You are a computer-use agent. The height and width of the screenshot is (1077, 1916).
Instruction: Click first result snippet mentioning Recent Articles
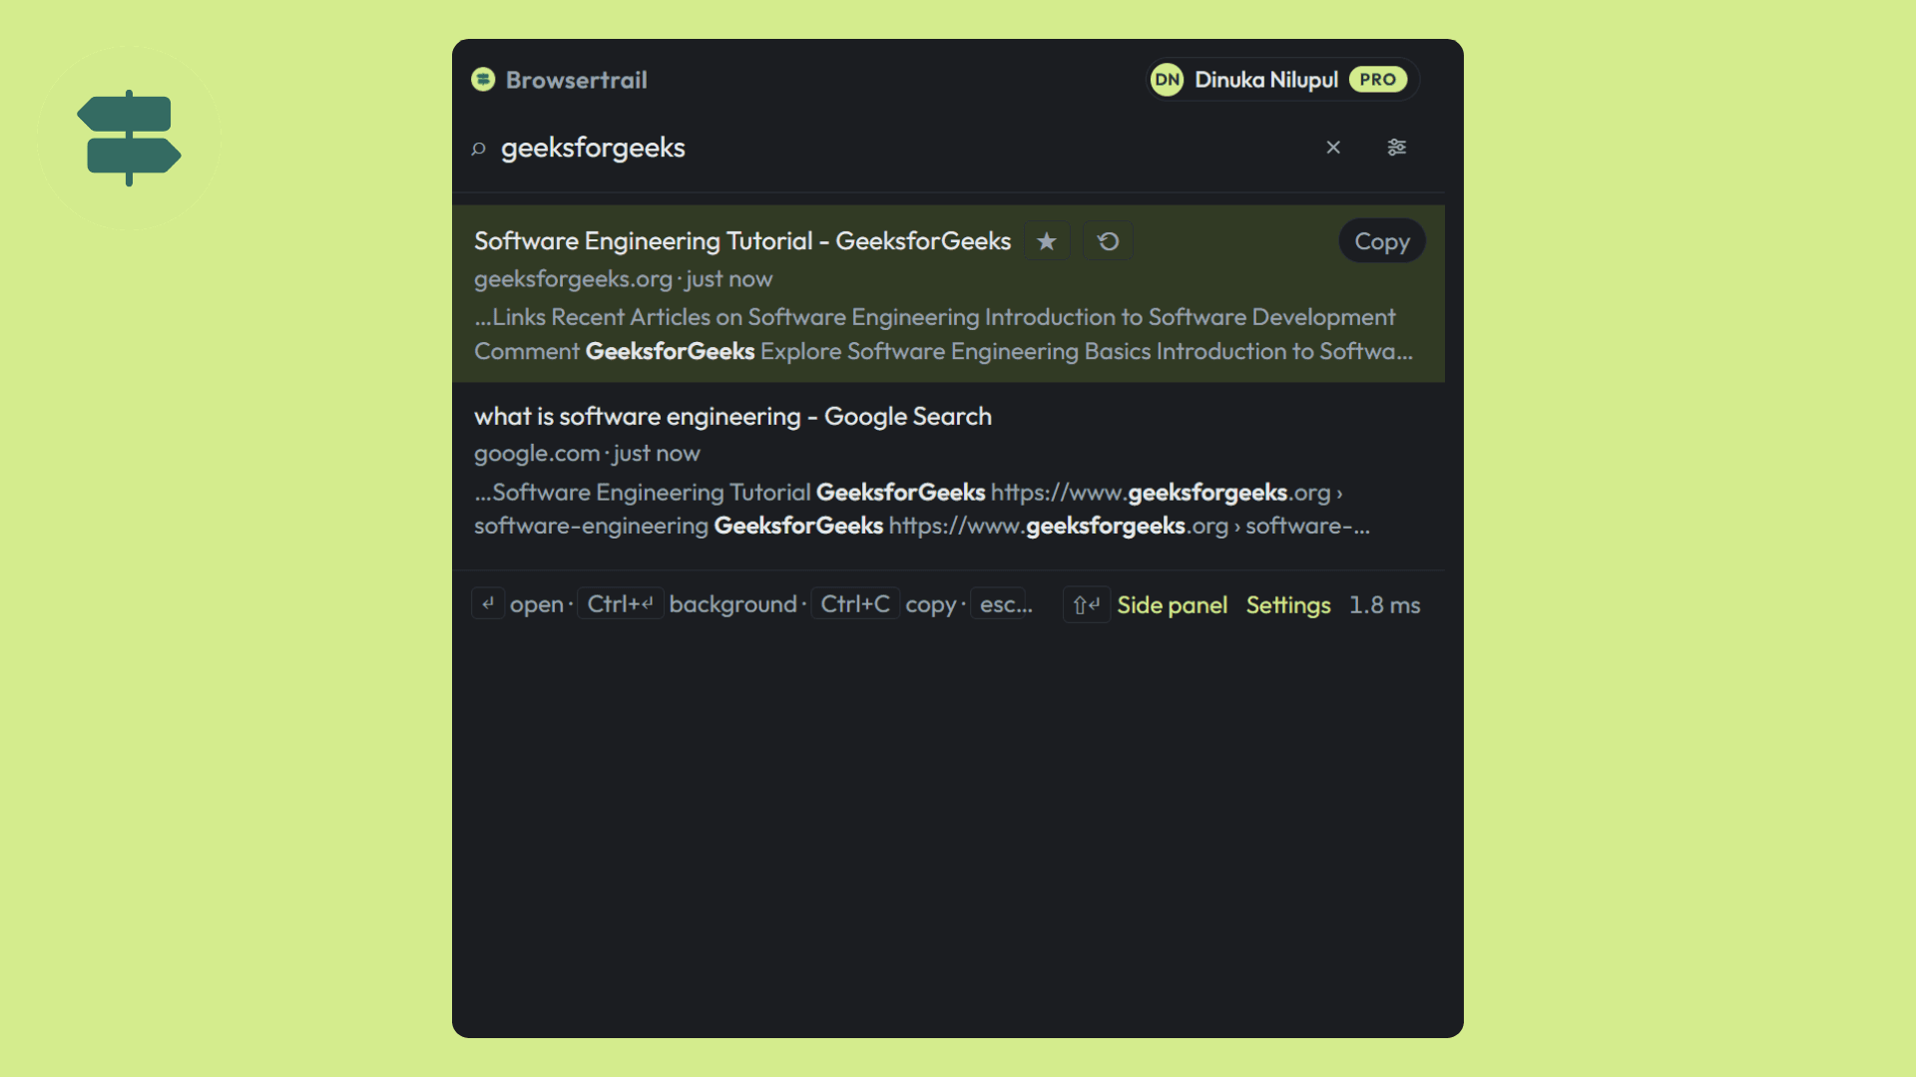pyautogui.click(x=944, y=334)
